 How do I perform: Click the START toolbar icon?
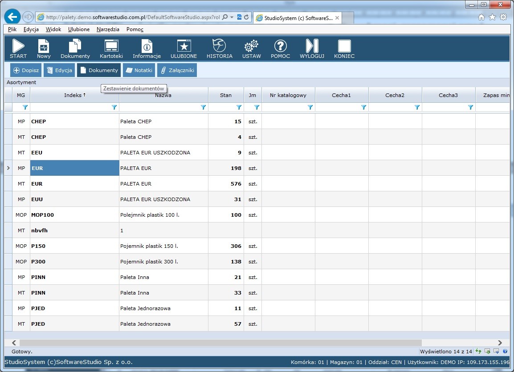pyautogui.click(x=18, y=49)
